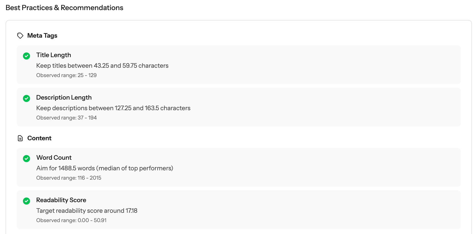Click the Content document icon
This screenshot has height=234, width=475.
pyautogui.click(x=20, y=138)
